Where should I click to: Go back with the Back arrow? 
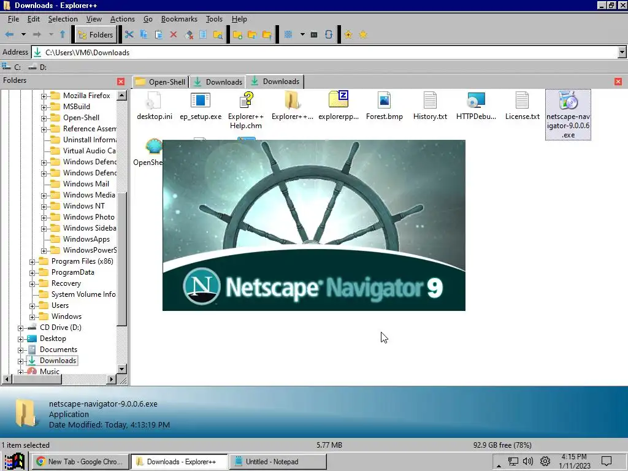(9, 34)
